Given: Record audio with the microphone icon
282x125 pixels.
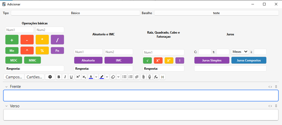Looking at the screenshot, I should (149, 77).
